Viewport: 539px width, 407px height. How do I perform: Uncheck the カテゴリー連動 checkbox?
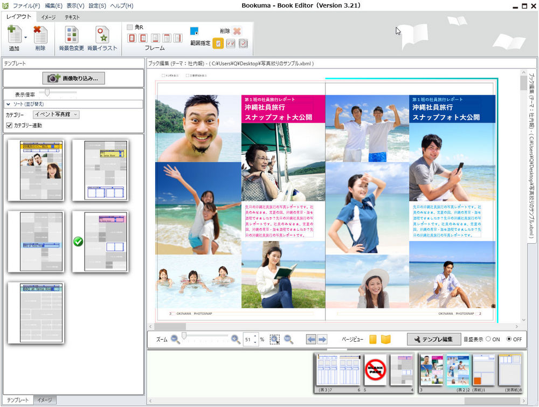click(x=9, y=125)
